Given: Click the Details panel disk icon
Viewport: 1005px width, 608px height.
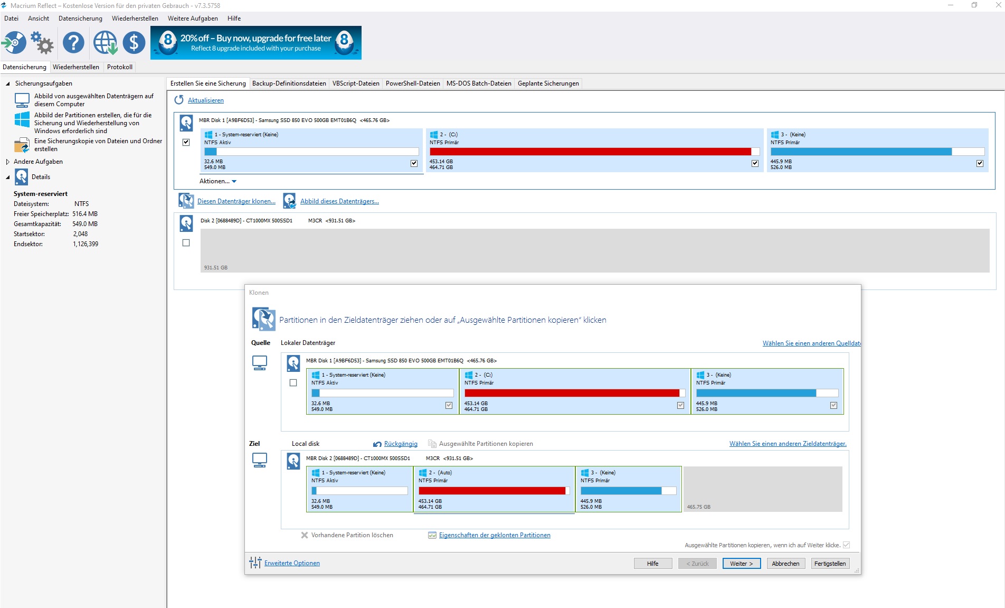Looking at the screenshot, I should (21, 176).
